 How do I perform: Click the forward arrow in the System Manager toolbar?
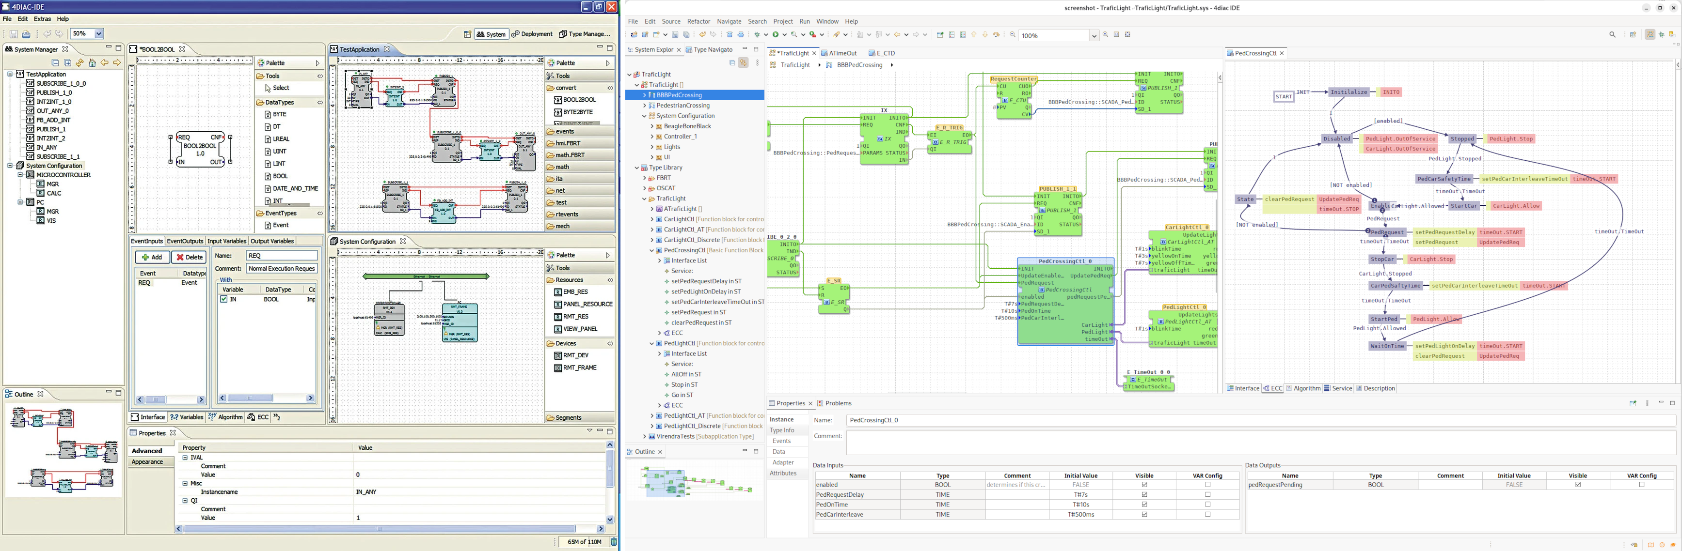coord(117,62)
